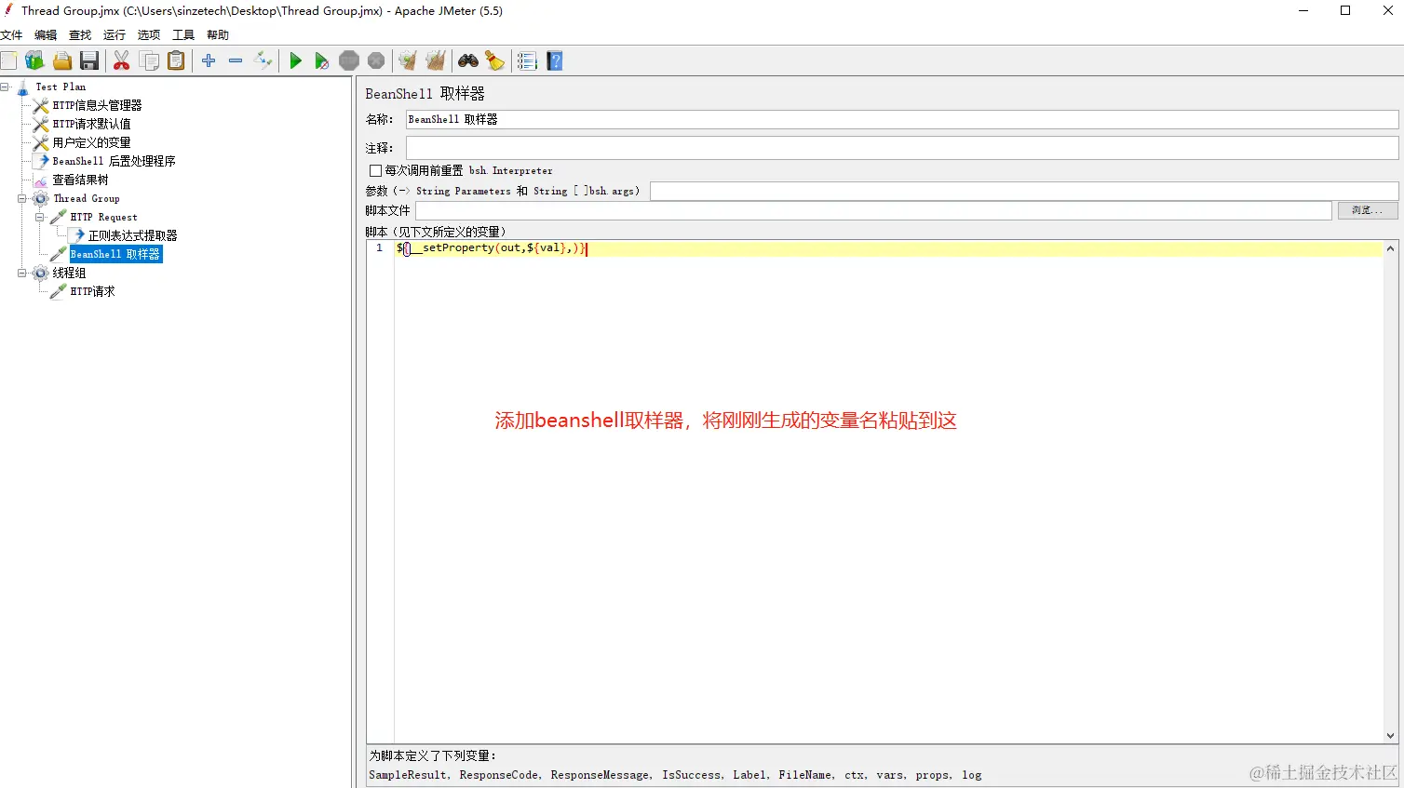Click the Open file folder icon

(x=62, y=61)
